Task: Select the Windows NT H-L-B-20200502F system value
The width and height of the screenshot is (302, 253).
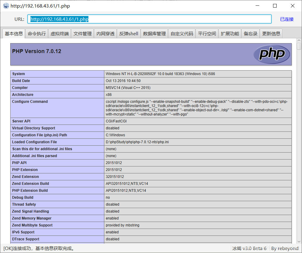Action: [160, 74]
